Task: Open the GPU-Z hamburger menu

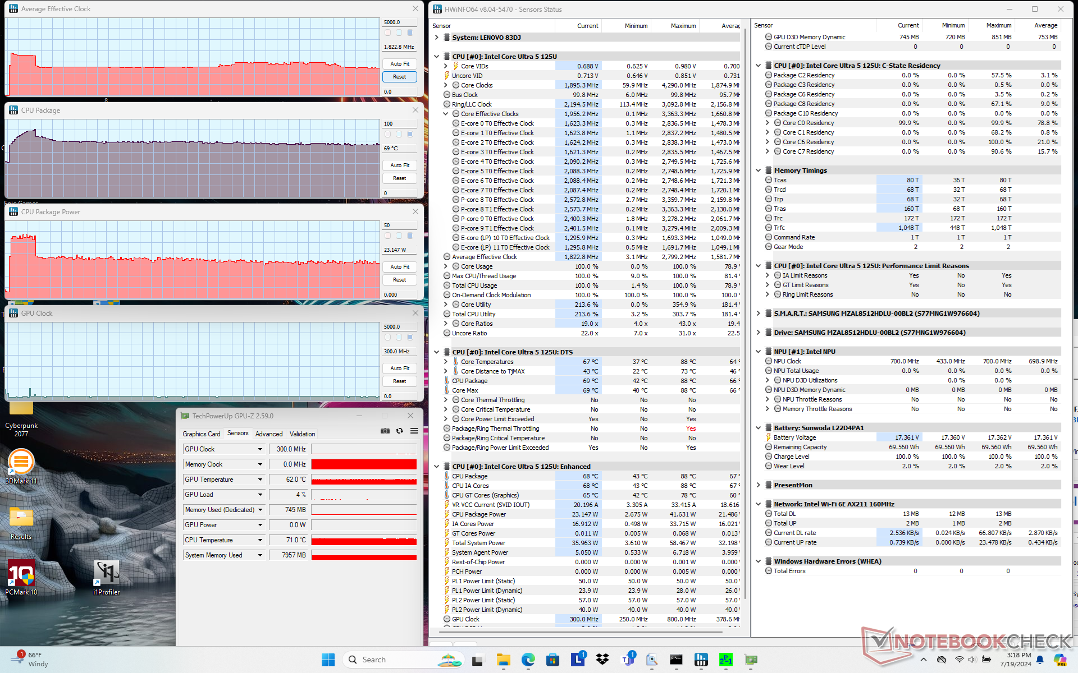Action: coord(414,431)
